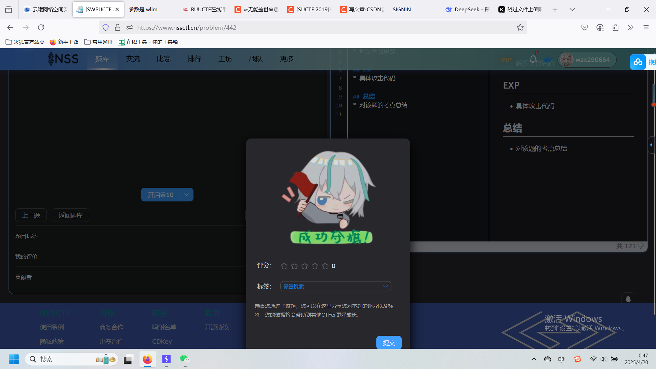Click the first rating star
Viewport: 656px width, 369px height.
[x=284, y=266]
